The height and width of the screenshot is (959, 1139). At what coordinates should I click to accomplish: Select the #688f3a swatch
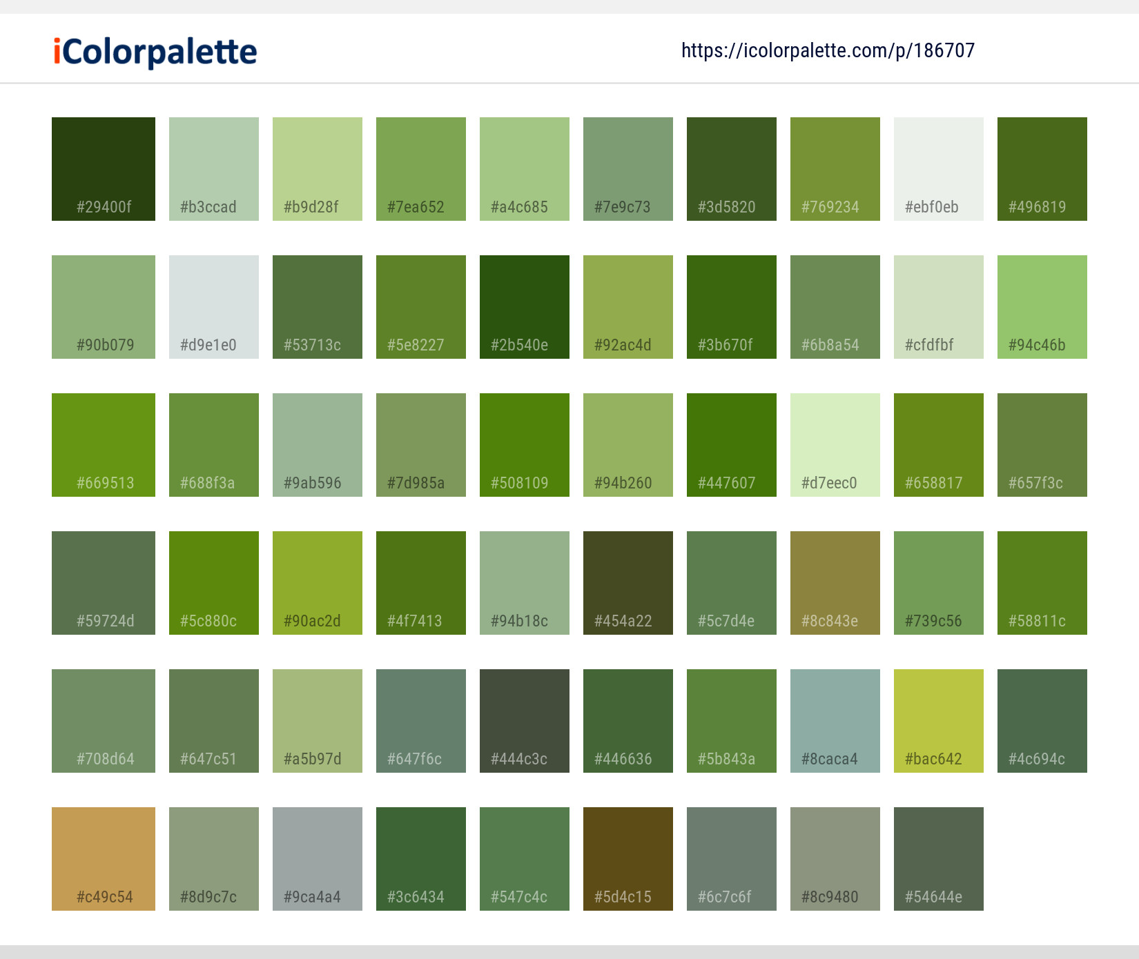(214, 445)
